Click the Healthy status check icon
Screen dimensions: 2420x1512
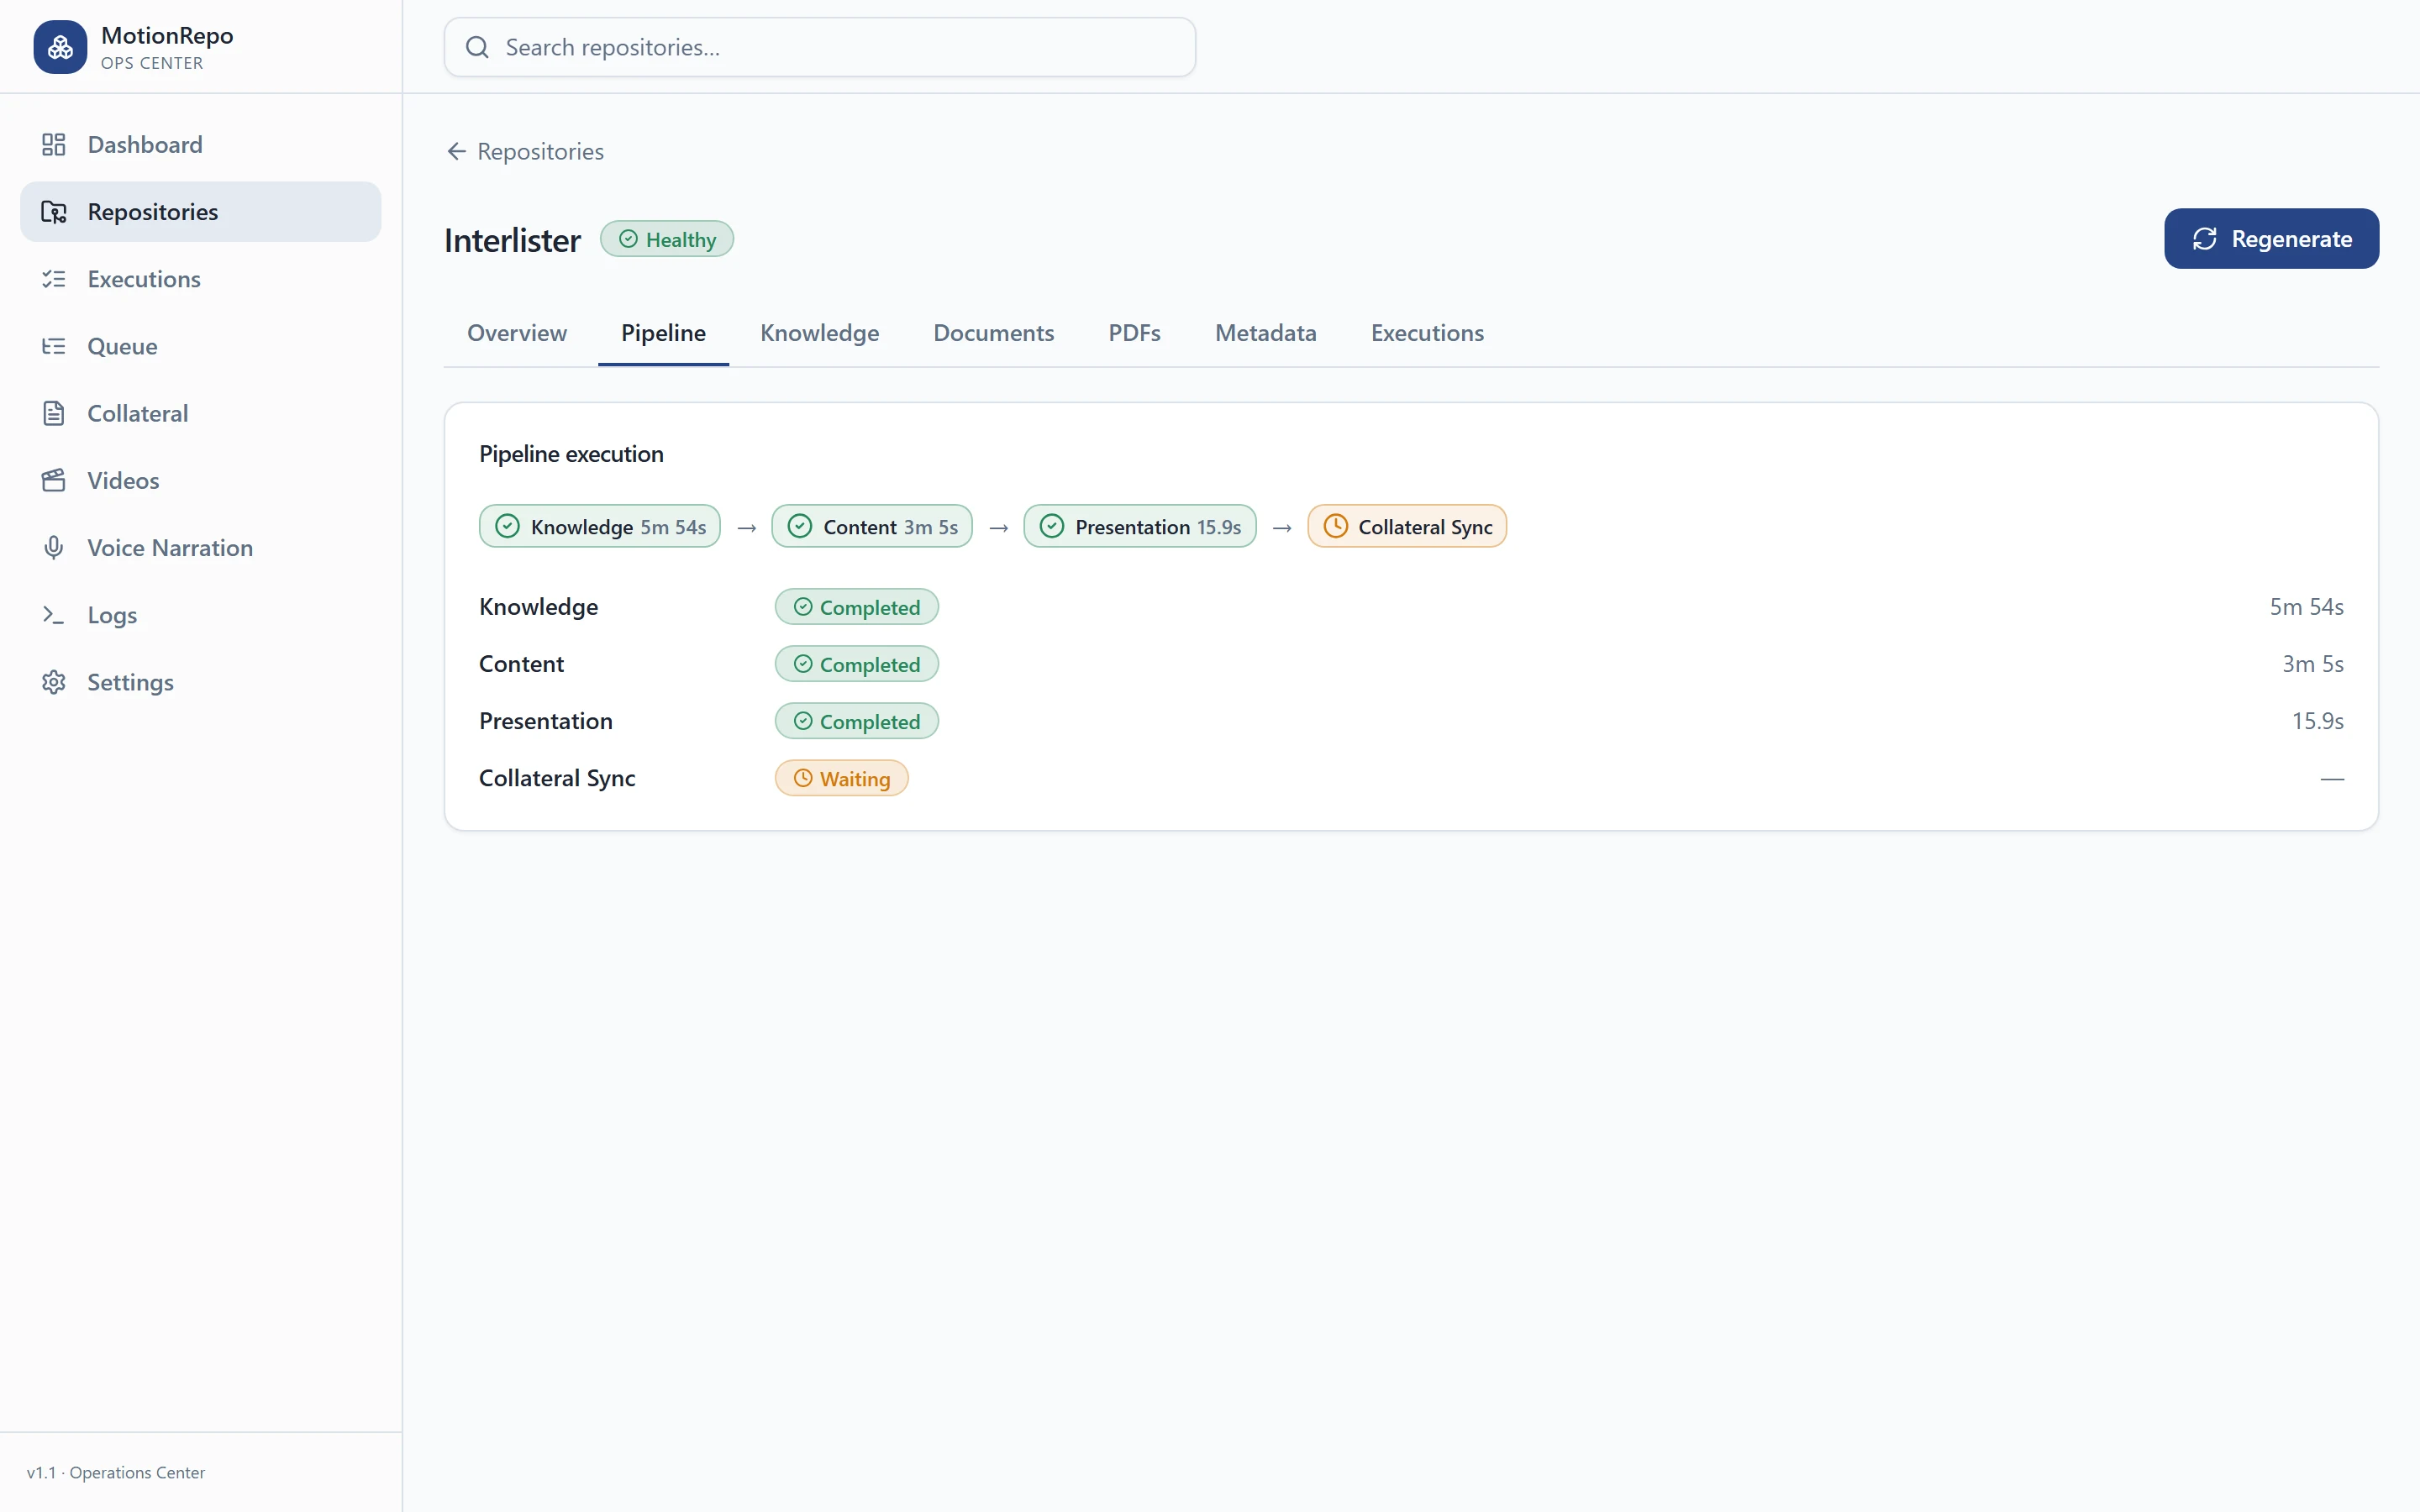click(628, 239)
